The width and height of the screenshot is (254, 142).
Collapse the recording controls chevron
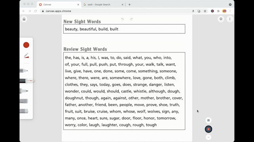pyautogui.click(x=208, y=137)
